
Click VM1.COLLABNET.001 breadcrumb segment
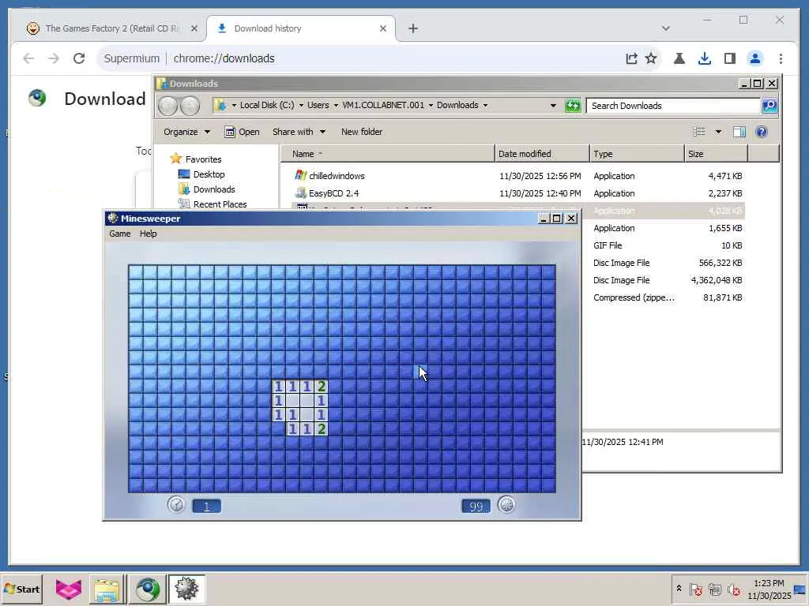click(x=383, y=105)
